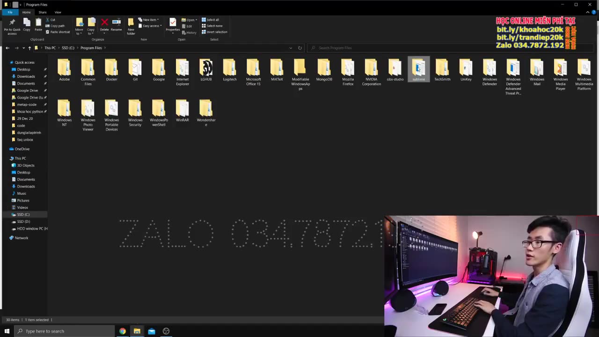This screenshot has height=337, width=599.
Task: Click Select none in ribbon
Action: tap(212, 26)
